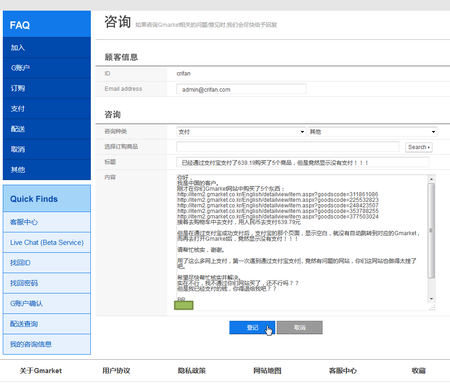Go to 客服中心 in Quick Finds

coord(47,222)
